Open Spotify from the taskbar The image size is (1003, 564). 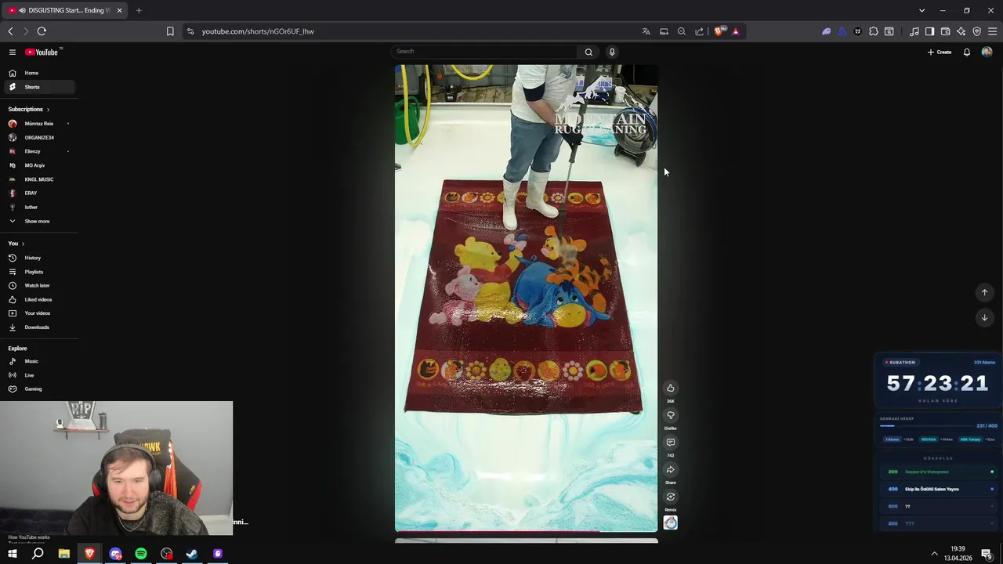click(141, 554)
